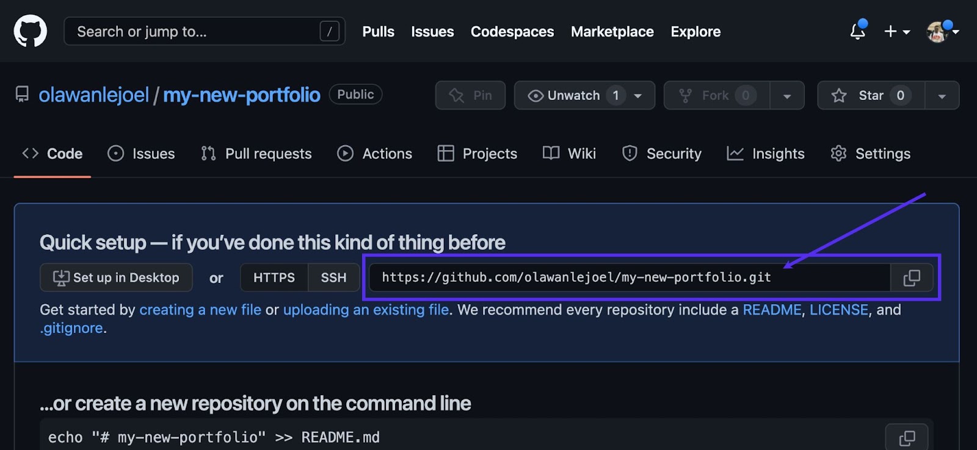
Task: Follow the 'uploading an existing file' link
Action: (x=366, y=310)
